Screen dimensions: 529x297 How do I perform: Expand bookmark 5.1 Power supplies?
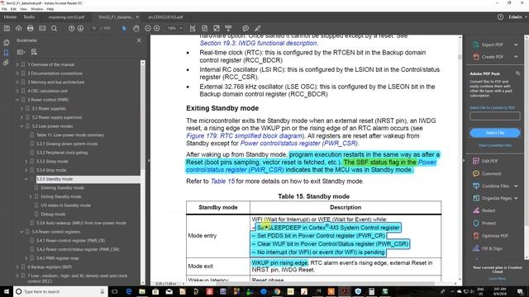22,108
